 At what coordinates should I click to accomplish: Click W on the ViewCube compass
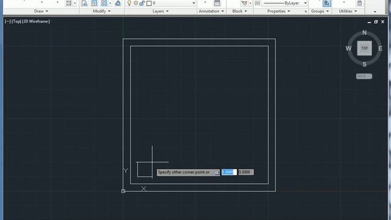click(x=348, y=48)
